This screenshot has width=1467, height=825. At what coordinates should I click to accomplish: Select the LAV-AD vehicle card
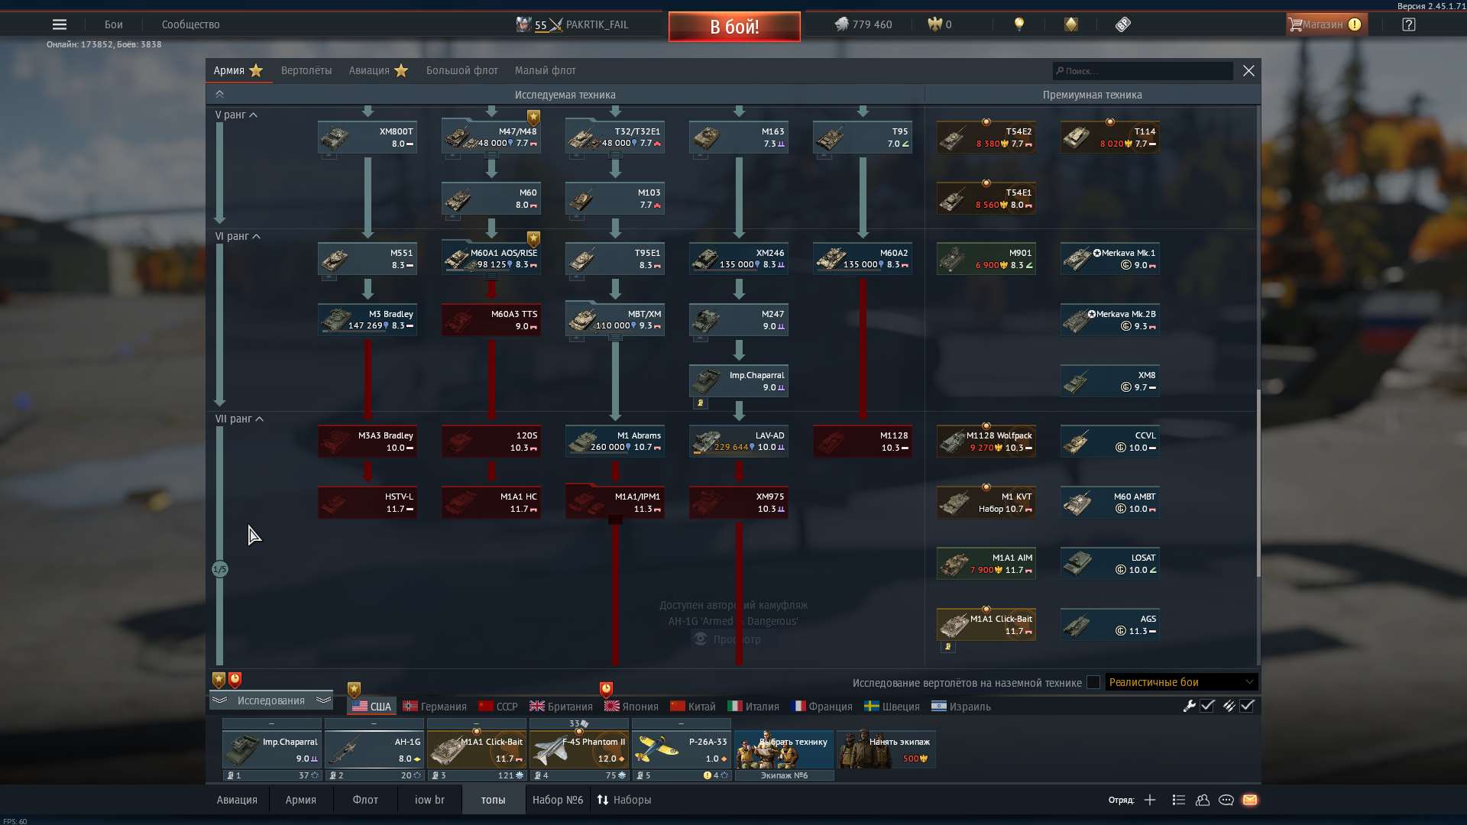coord(739,442)
